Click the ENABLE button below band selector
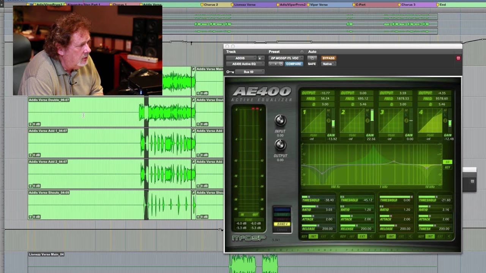This screenshot has width=486, height=273. 282,229
